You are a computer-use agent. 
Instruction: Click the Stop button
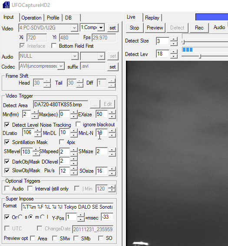135,28
